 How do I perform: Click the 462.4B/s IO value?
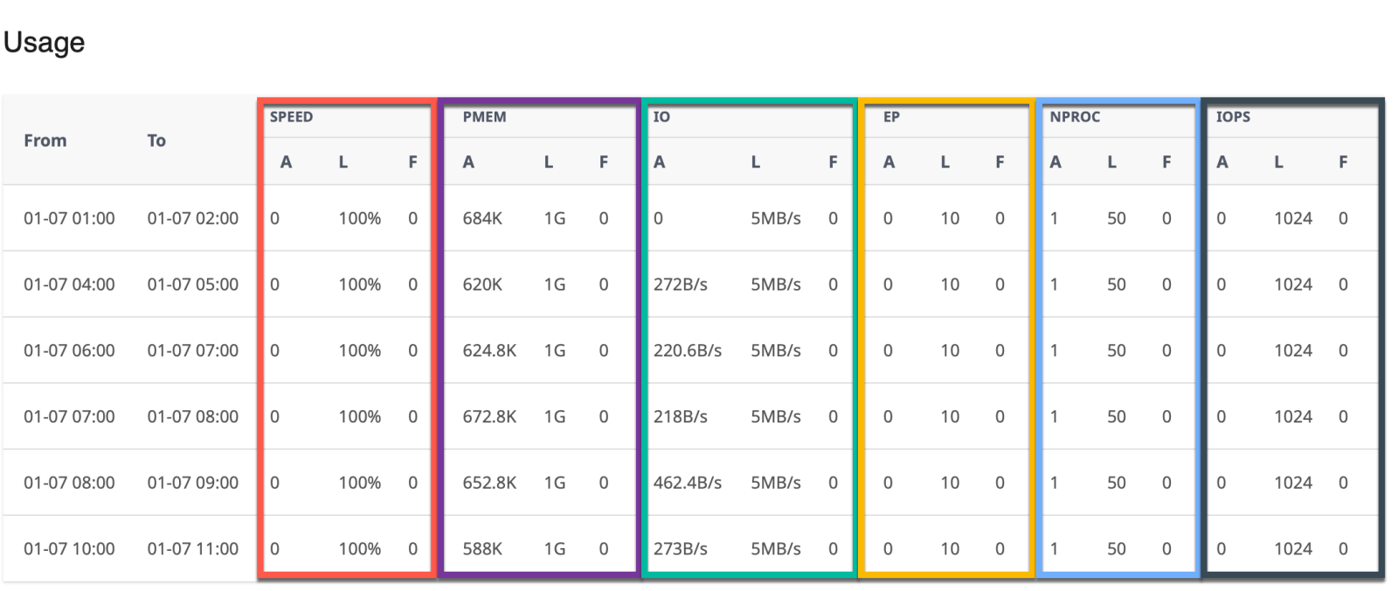[688, 483]
